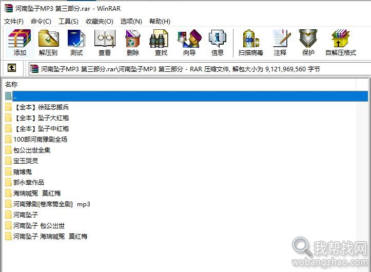The width and height of the screenshot is (371, 272).
Task: Click folder icon beside 郭永章作品
Action: 8,182
